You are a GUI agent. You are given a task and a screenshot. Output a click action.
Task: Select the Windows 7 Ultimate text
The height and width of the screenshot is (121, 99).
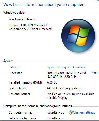22,19
